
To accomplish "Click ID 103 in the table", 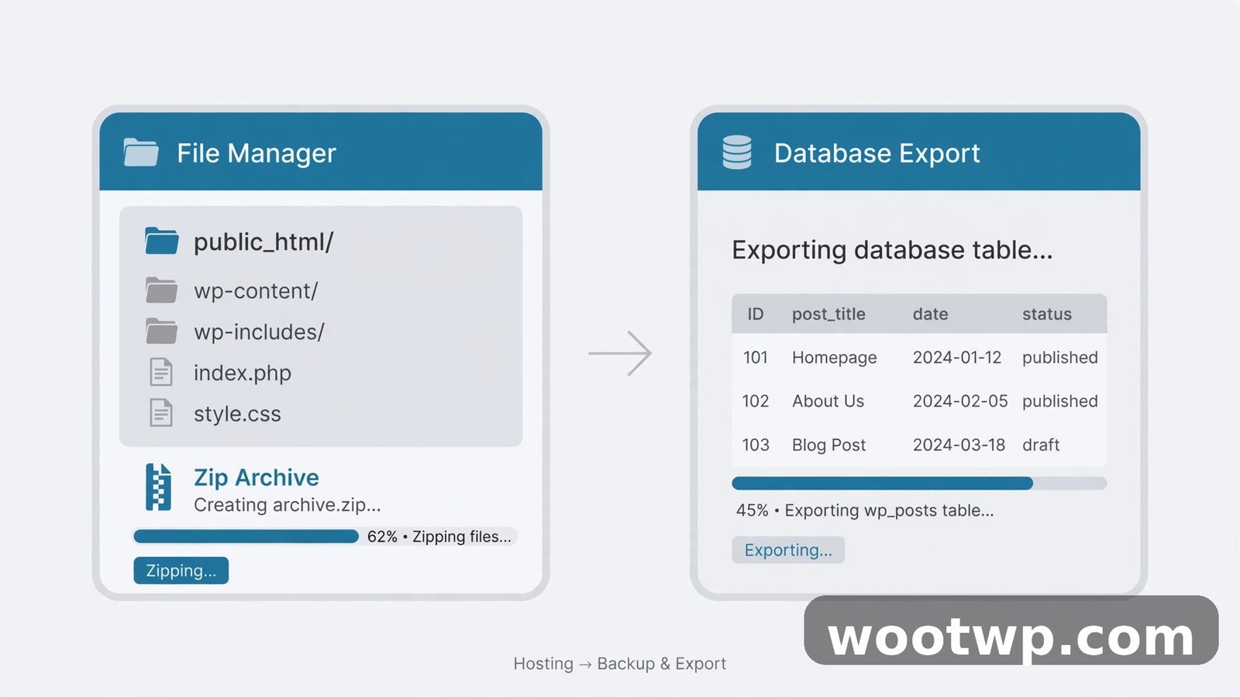I will pos(756,445).
